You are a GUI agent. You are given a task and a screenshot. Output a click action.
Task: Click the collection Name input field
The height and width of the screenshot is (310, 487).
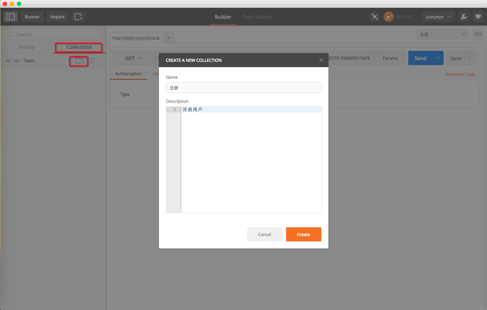tap(243, 88)
